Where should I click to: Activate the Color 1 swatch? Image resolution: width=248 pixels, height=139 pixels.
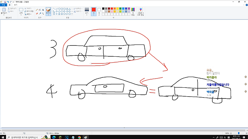(94, 11)
